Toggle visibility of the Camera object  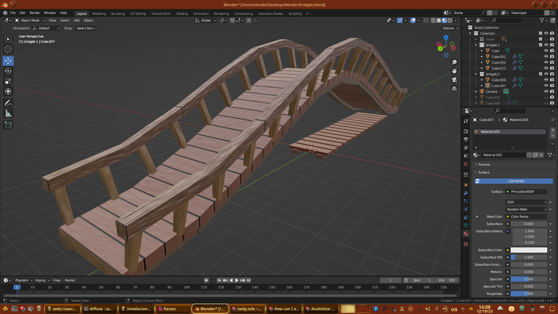pyautogui.click(x=546, y=91)
